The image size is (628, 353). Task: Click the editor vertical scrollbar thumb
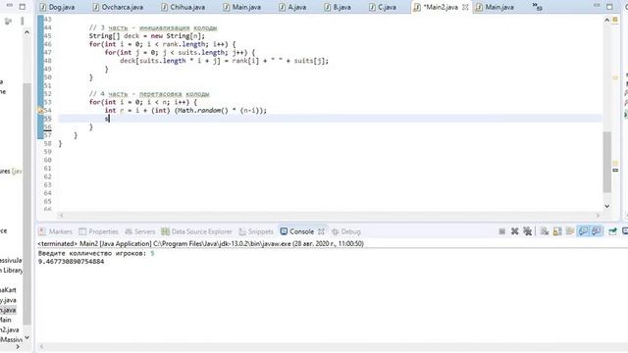click(607, 162)
